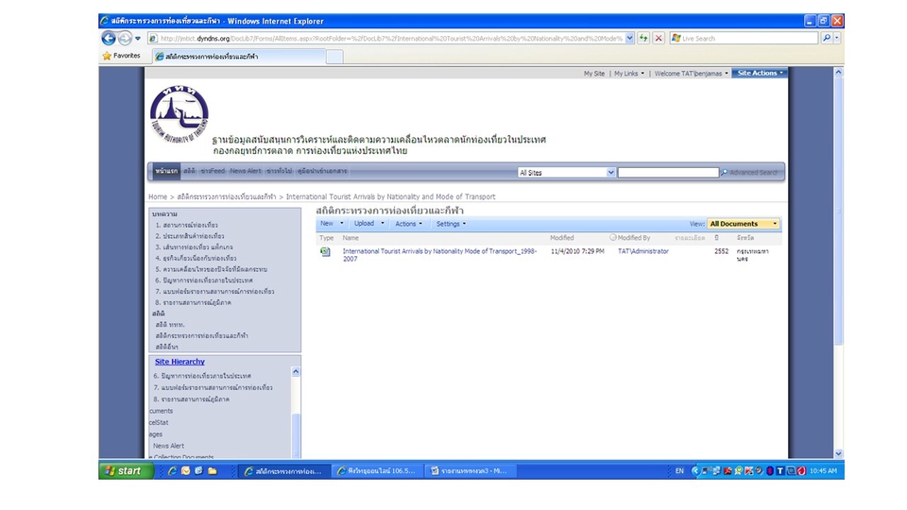The width and height of the screenshot is (907, 510).
Task: Expand the My Links menu
Action: (x=629, y=74)
